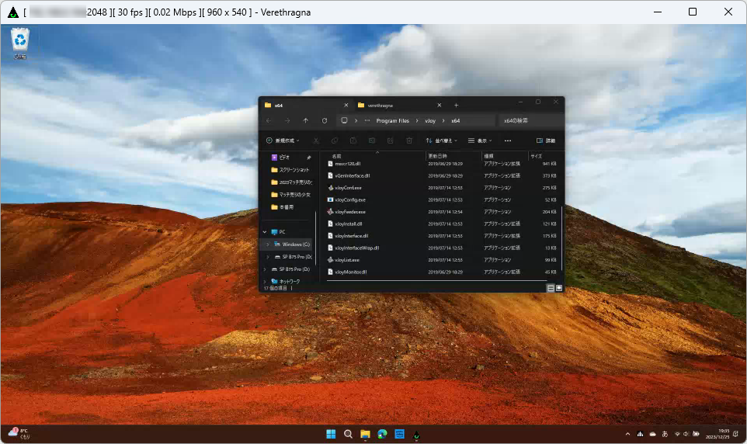Viewport: 747px width, 444px height.
Task: Open volume control in the system tray
Action: [x=686, y=434]
